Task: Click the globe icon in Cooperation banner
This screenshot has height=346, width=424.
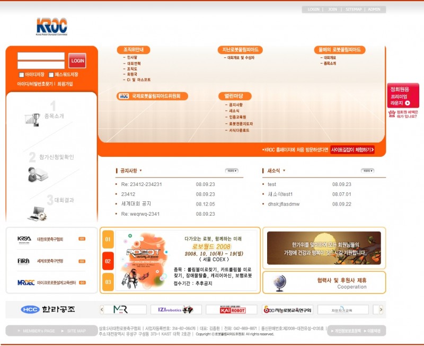Action: [x=279, y=282]
